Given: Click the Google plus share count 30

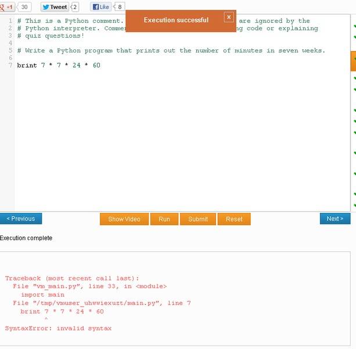Looking at the screenshot, I should [24, 7].
